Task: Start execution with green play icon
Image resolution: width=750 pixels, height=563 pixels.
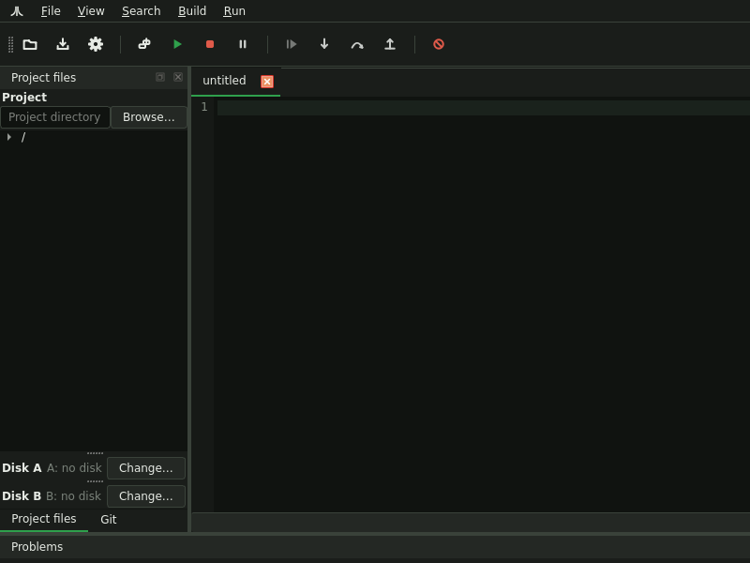Action: pos(177,44)
